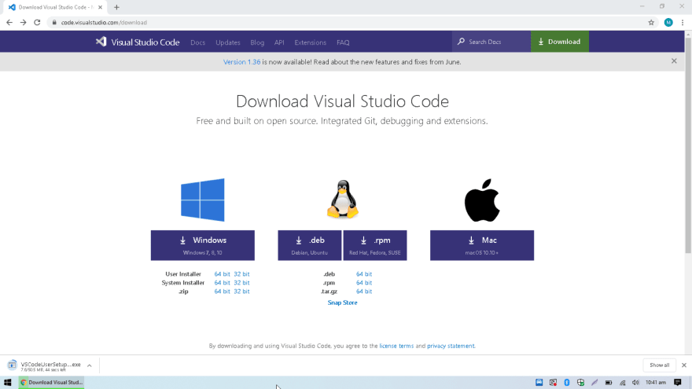Screen dimensions: 692x389
Task: Expand the VSCodeUserSetup download options chevron
Action: coord(89,365)
